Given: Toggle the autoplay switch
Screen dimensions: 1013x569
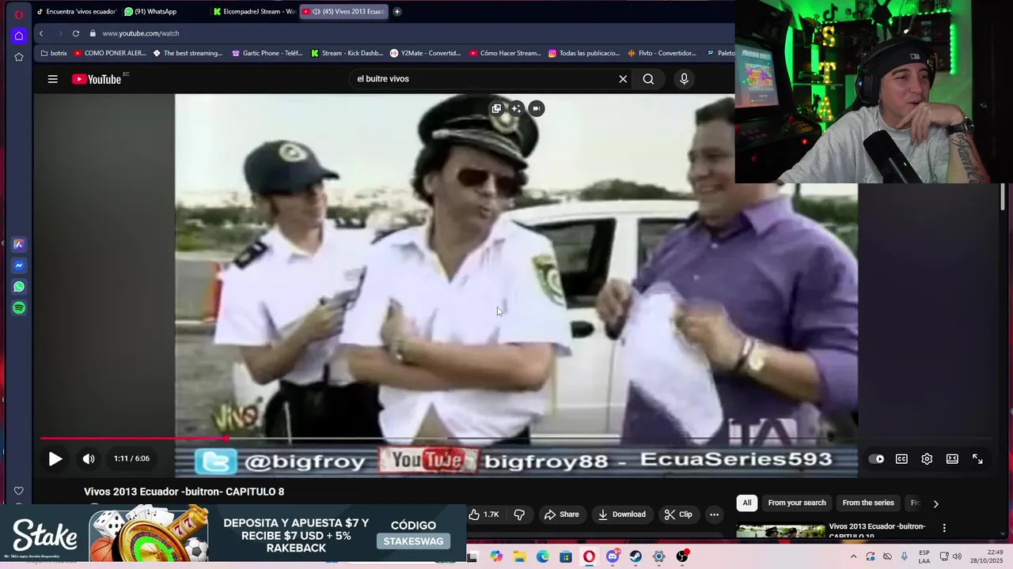Looking at the screenshot, I should [x=876, y=458].
